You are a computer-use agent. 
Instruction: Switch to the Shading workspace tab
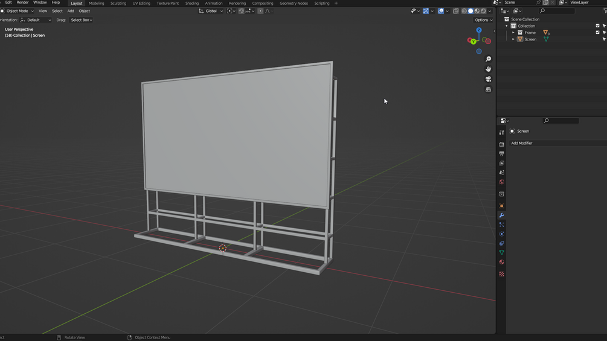point(191,3)
